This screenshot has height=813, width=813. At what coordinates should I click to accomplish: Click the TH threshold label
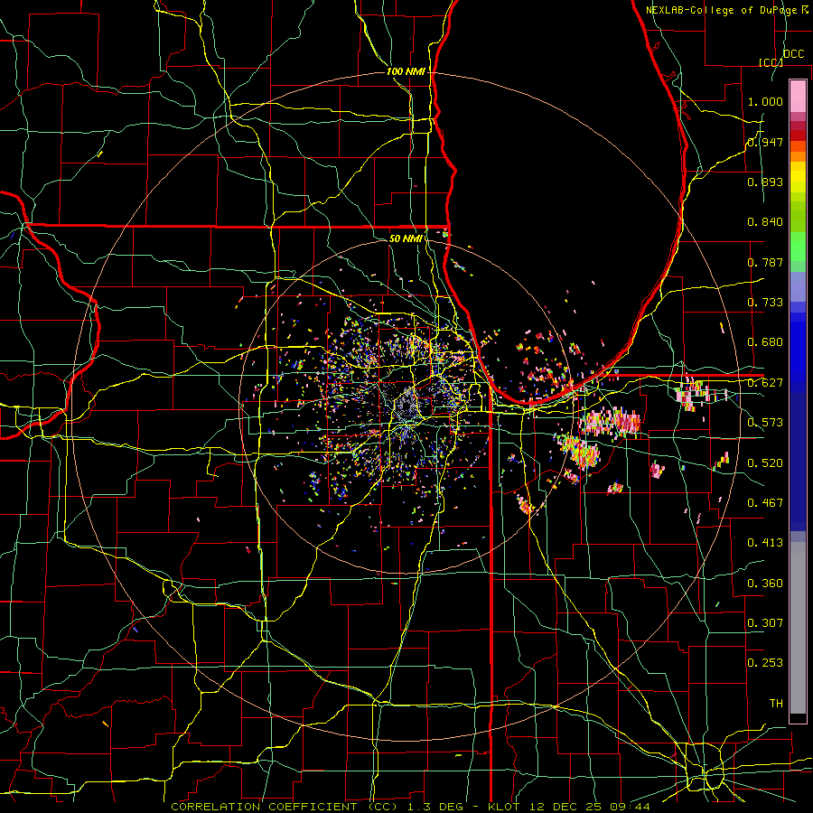pyautogui.click(x=776, y=704)
